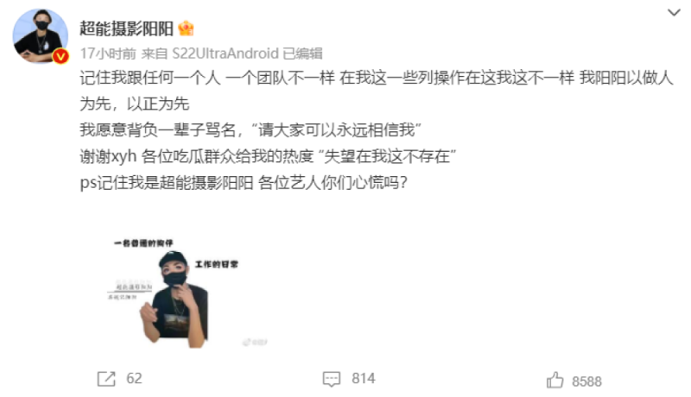Click the 8588 likes count

(x=586, y=381)
